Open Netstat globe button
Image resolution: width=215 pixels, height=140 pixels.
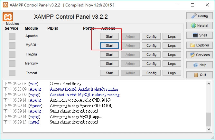(199, 25)
